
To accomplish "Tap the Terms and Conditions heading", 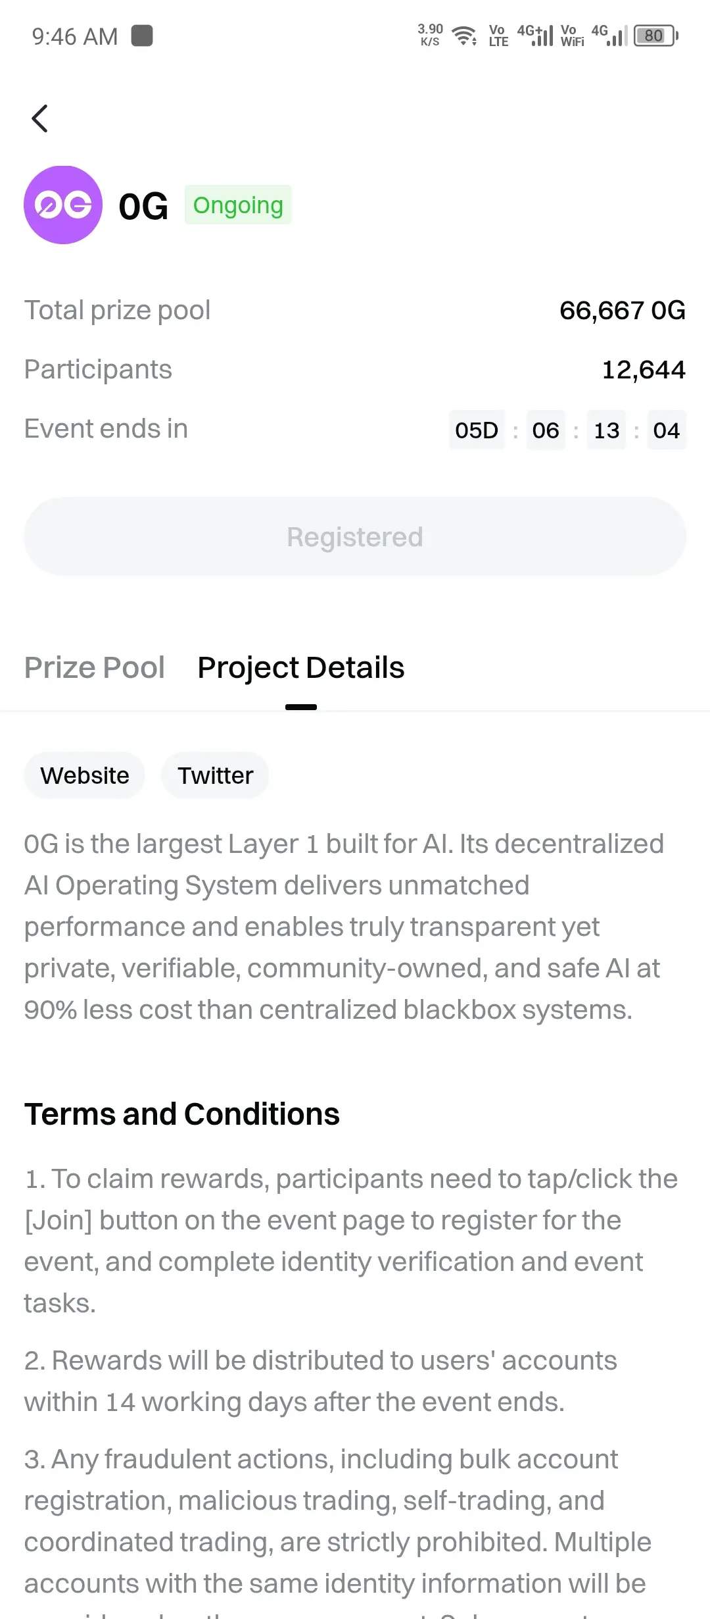I will coord(182,1114).
